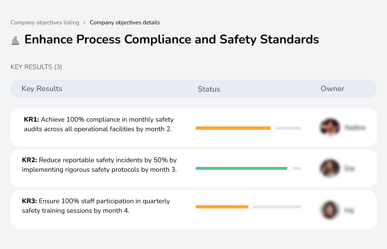Click the KR2 owner avatar
Screen dimensions: 387x249
tap(330, 168)
